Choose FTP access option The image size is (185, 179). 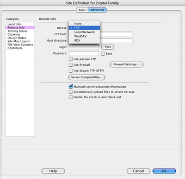pyautogui.click(x=84, y=28)
